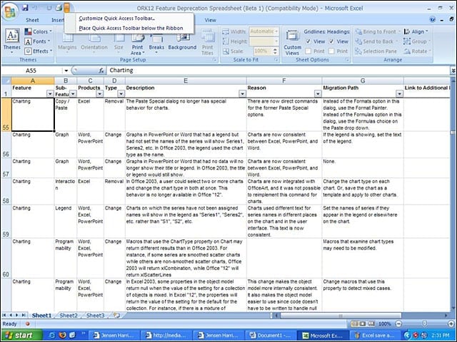Select column E header
This screenshot has width=457, height=342.
(x=186, y=81)
